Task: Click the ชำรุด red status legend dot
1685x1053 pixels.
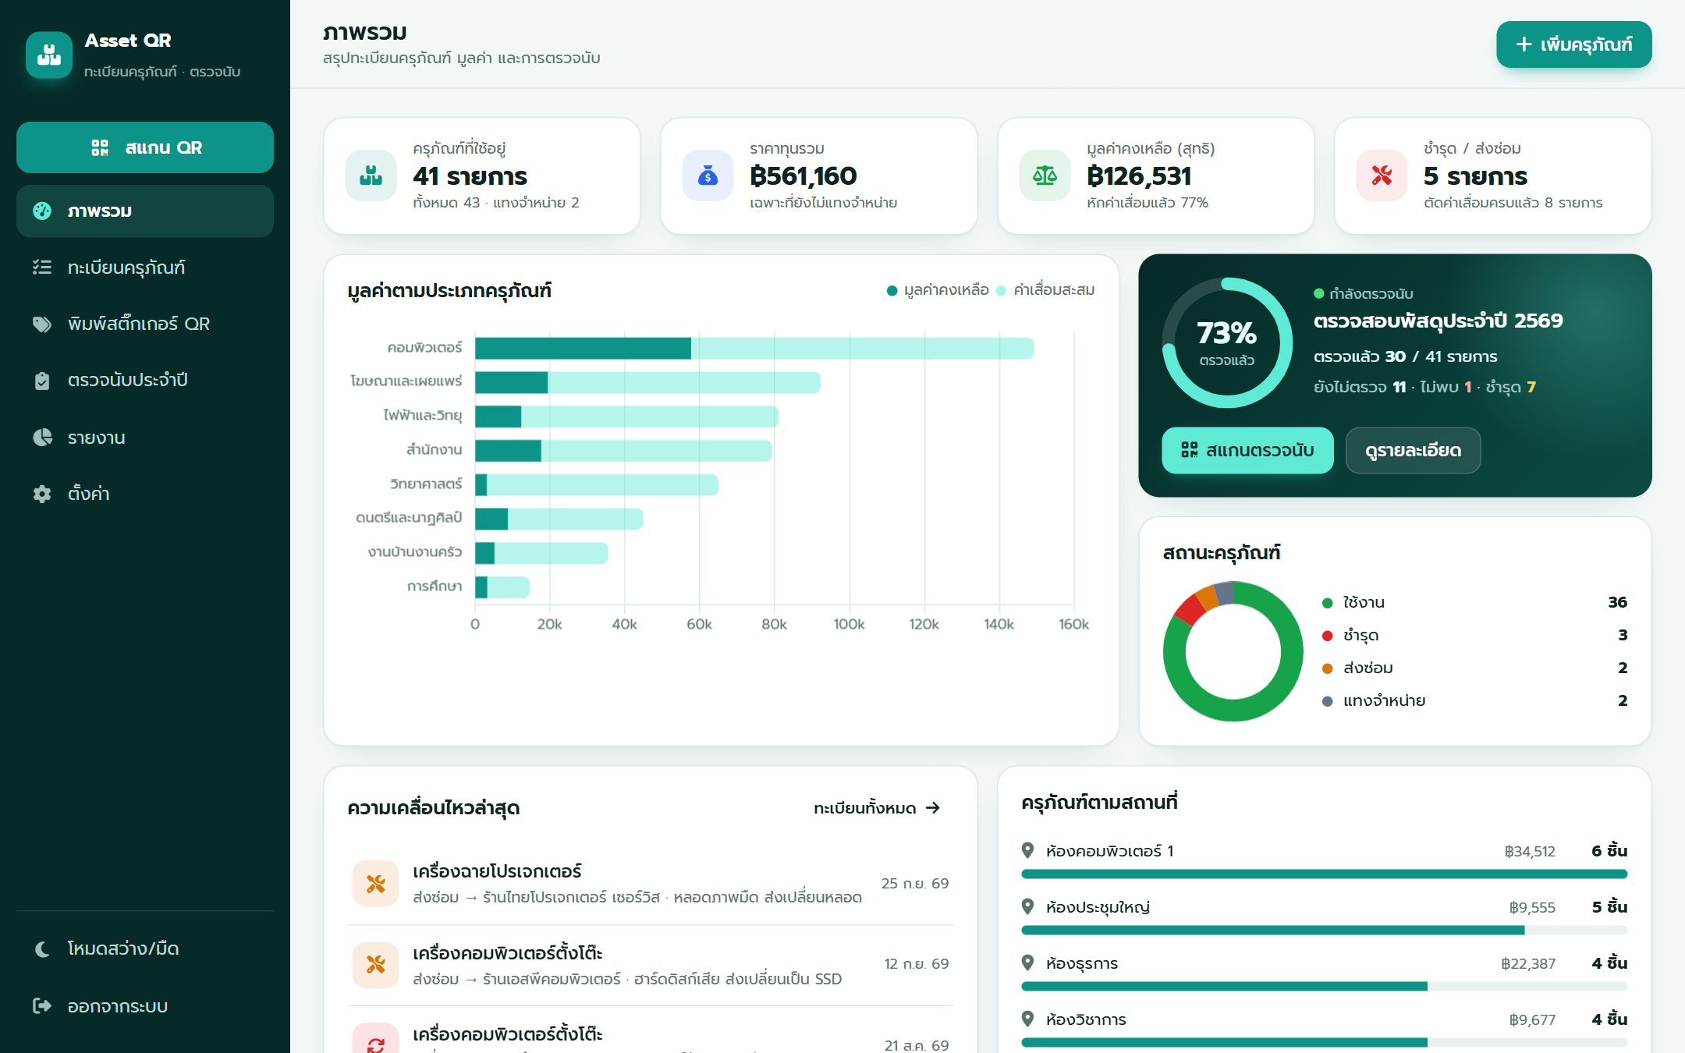Action: pos(1328,636)
